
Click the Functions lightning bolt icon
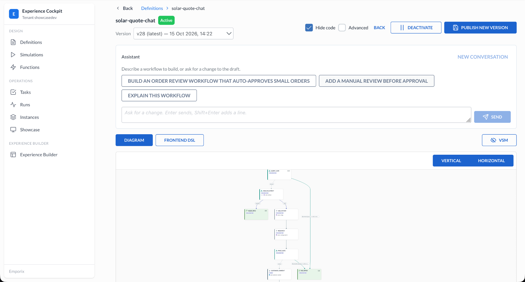tap(13, 67)
